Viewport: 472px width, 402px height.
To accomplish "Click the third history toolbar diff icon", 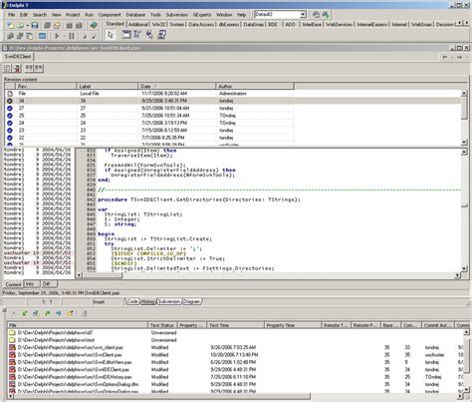I will click(x=29, y=68).
